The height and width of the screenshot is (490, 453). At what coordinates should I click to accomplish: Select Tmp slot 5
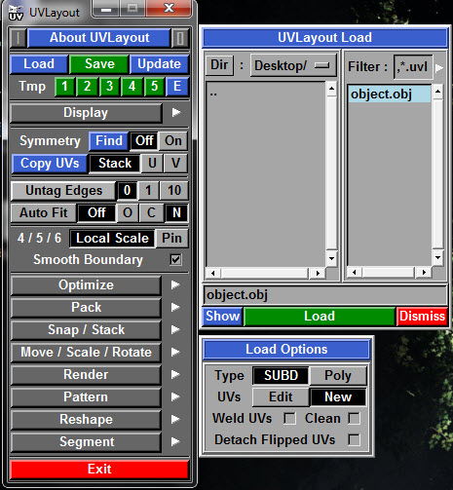[154, 87]
